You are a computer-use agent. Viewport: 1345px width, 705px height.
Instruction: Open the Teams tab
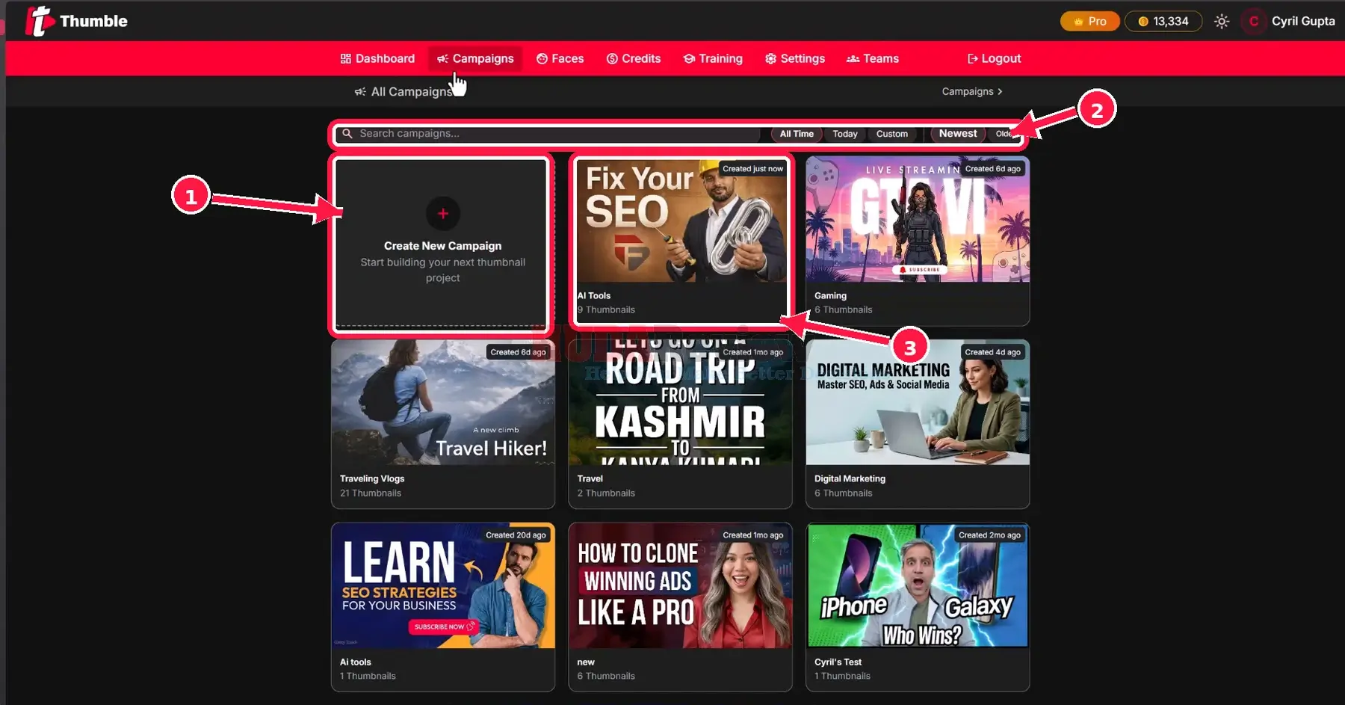point(873,58)
